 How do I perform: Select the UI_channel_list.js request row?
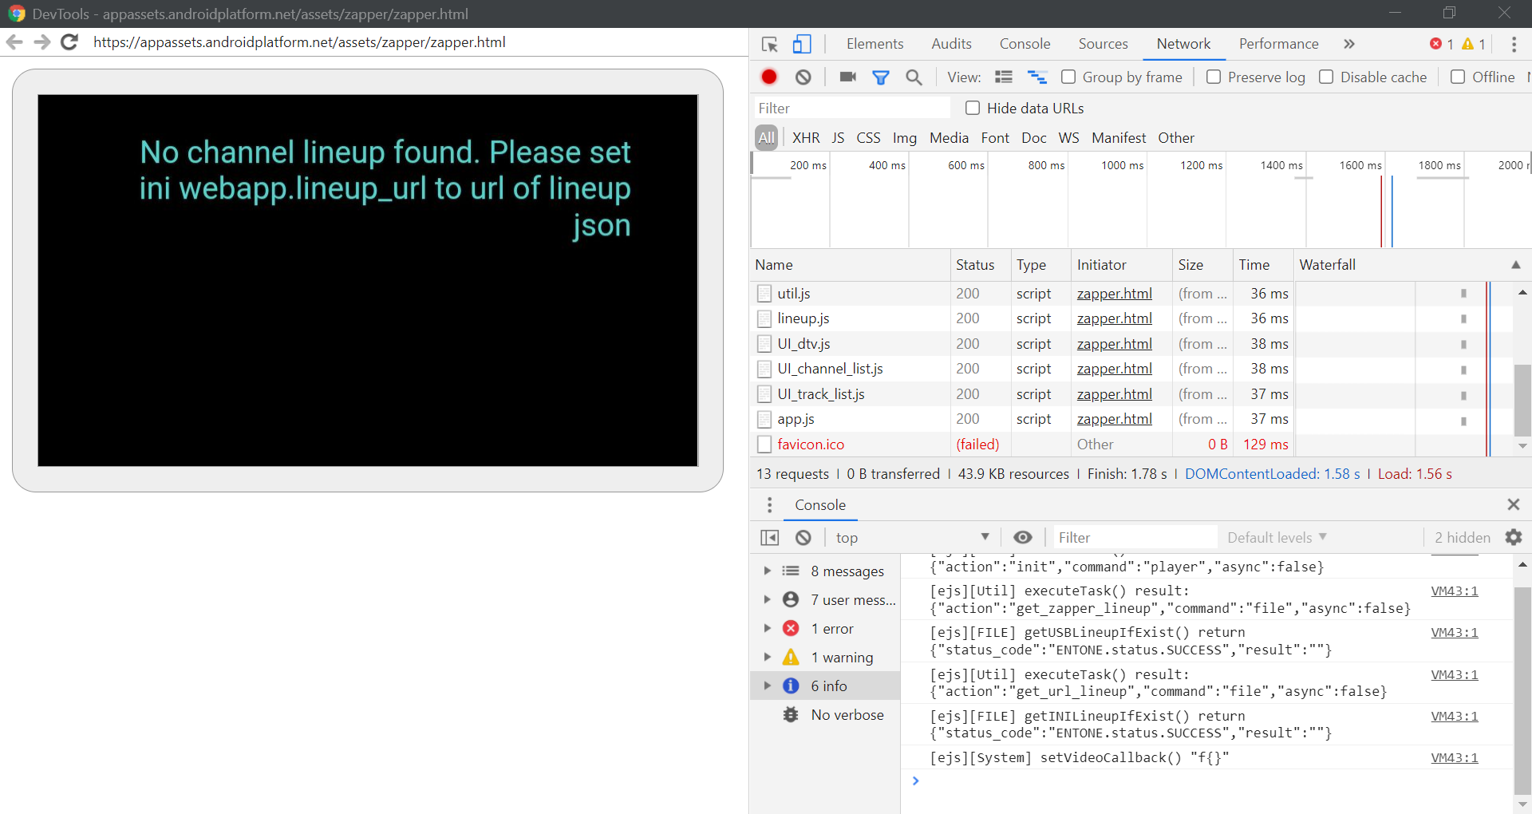(x=1131, y=369)
